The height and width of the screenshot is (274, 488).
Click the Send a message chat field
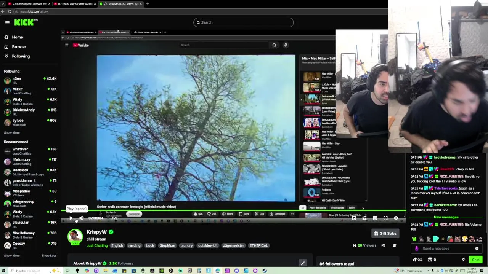(x=446, y=249)
